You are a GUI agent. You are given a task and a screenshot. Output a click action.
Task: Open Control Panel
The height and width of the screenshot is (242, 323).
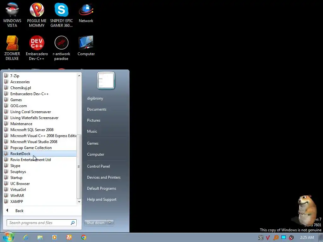click(x=98, y=166)
